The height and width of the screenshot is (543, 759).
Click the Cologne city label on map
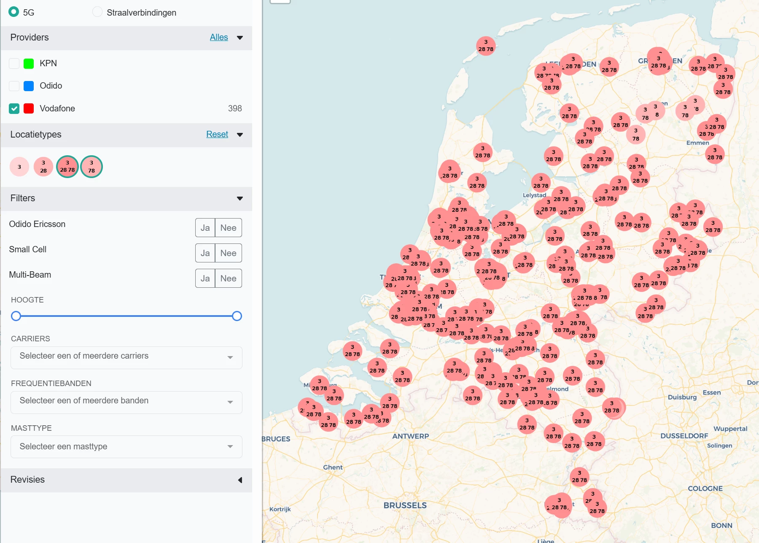pyautogui.click(x=705, y=489)
